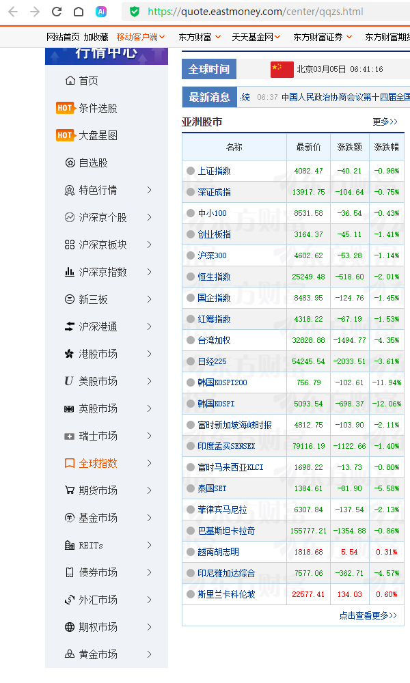Click the 新三板 circle icon
Screen dimensions: 410x683
coord(70,299)
